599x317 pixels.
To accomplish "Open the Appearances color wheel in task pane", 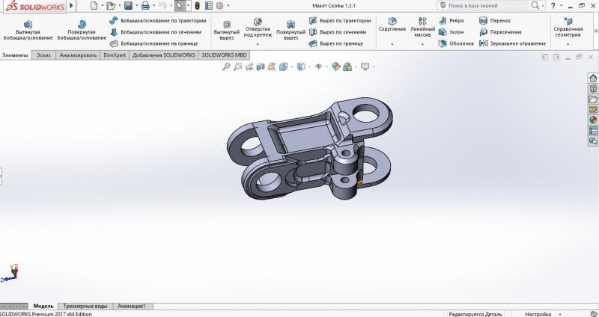I will 593,120.
